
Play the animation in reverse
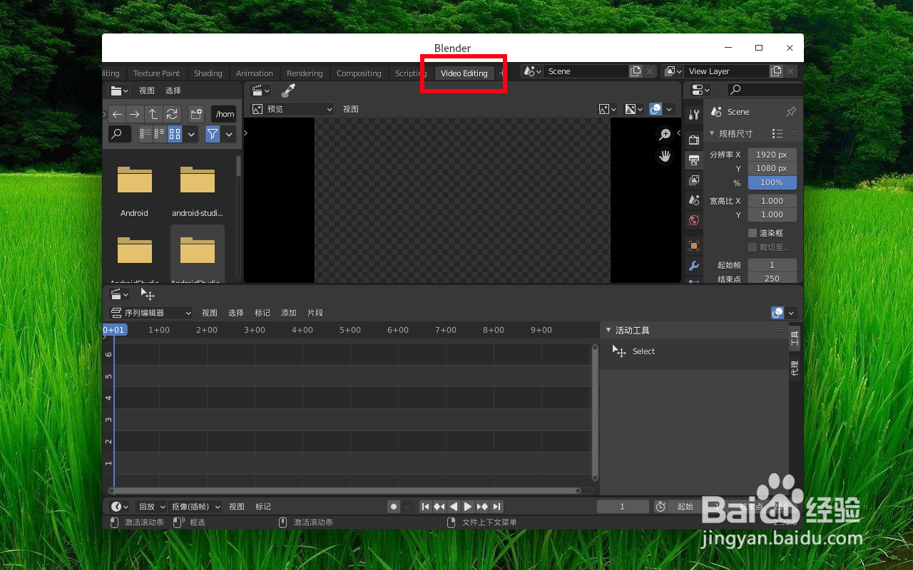[454, 507]
